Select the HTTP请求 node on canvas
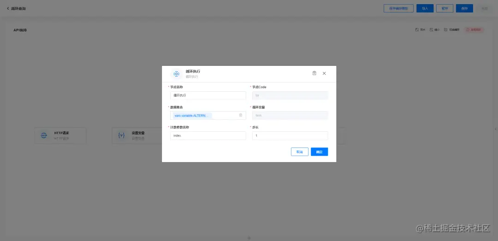This screenshot has width=498, height=241. pyautogui.click(x=60, y=135)
